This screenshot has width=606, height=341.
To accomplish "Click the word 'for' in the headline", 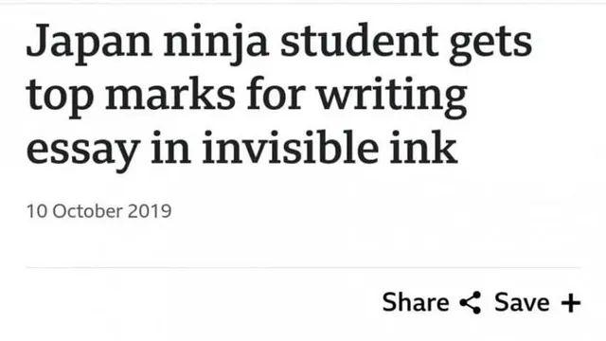I will pyautogui.click(x=276, y=94).
